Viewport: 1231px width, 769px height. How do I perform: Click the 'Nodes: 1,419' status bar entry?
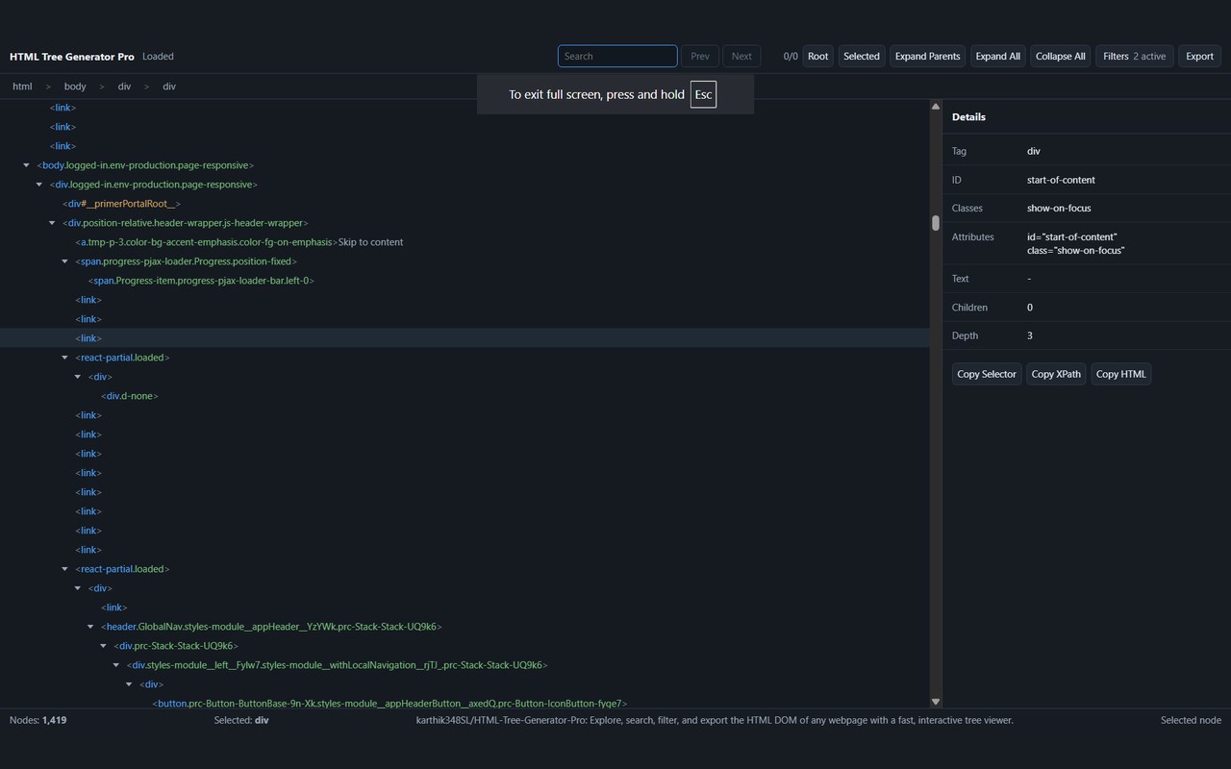coord(38,720)
